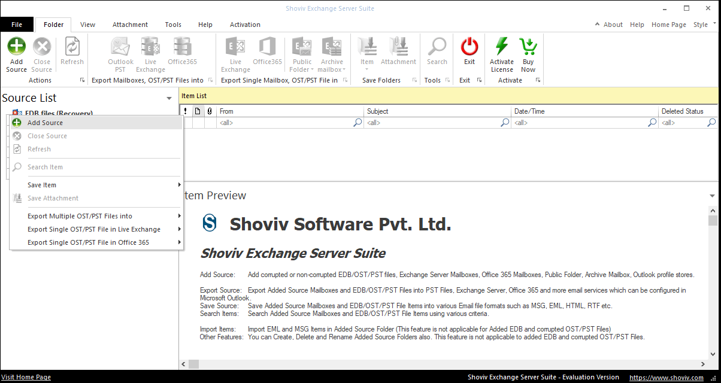The width and height of the screenshot is (721, 383).
Task: Open the Tools group dialog launcher
Action: coord(447,80)
